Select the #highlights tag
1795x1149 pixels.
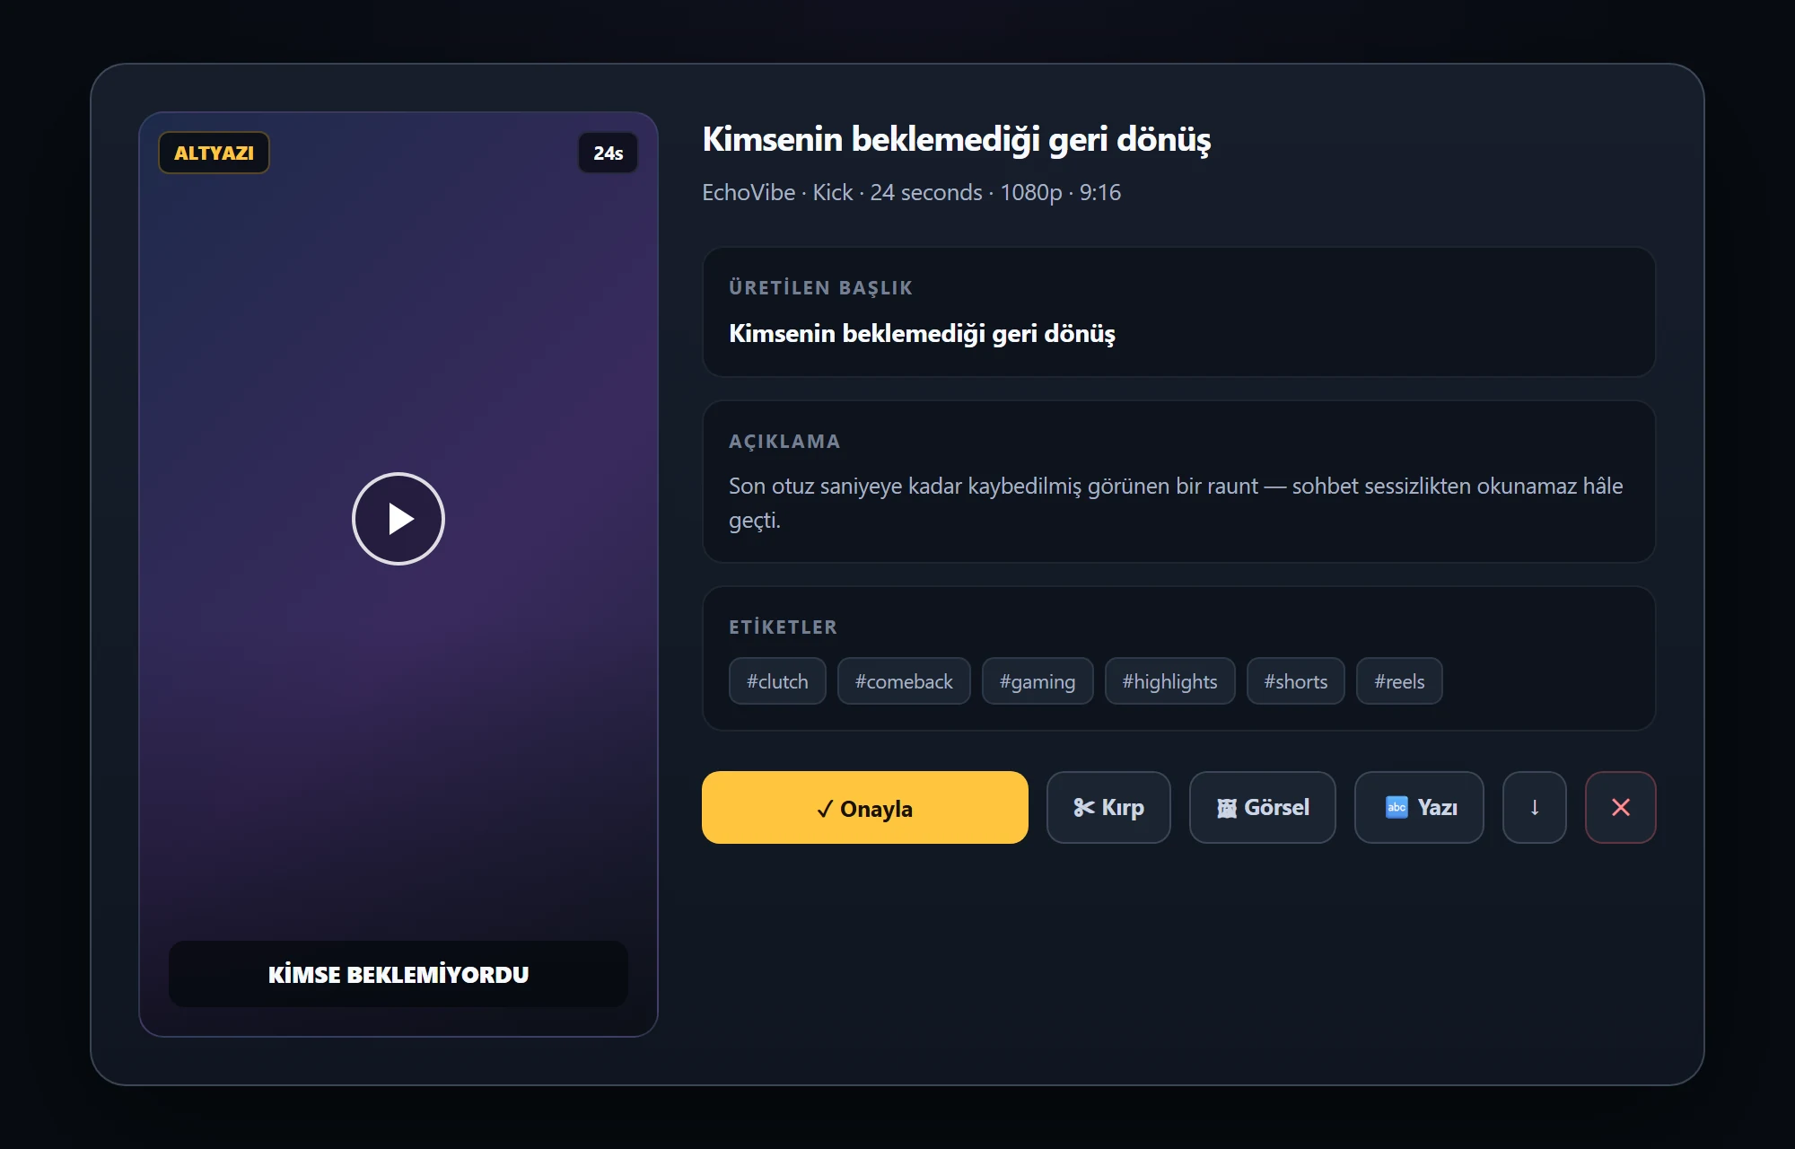pos(1170,681)
